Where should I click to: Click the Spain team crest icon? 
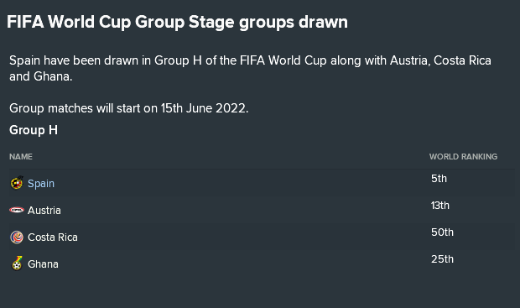point(17,183)
